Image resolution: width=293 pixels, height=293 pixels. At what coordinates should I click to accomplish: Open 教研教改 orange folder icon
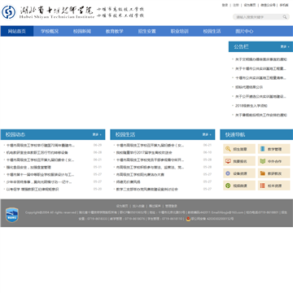[x=262, y=173]
